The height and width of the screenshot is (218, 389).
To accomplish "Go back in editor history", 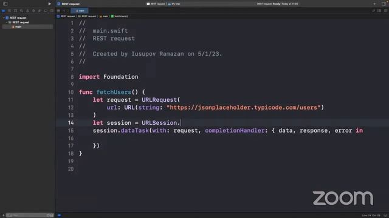I will pyautogui.click(x=64, y=11).
